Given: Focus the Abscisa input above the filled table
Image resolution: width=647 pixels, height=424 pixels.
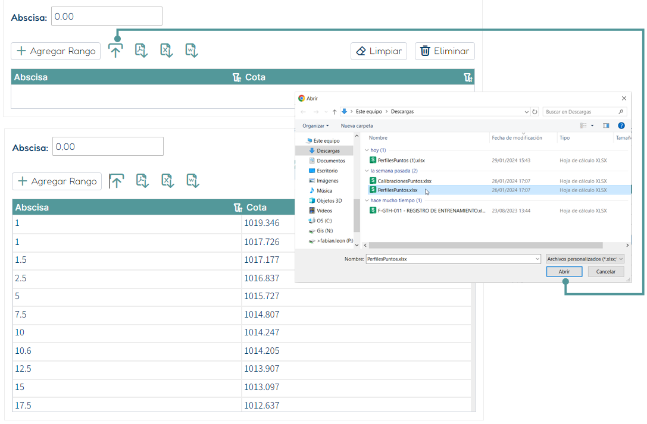Looking at the screenshot, I should coord(108,146).
